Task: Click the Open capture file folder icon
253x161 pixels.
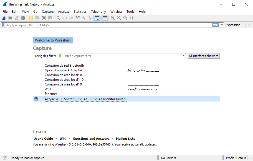Action: click(31, 18)
